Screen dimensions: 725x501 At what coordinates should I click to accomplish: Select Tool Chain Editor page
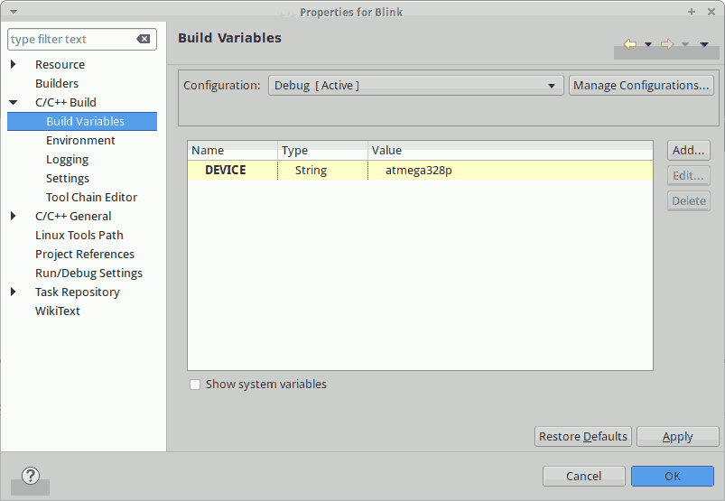[x=91, y=198]
